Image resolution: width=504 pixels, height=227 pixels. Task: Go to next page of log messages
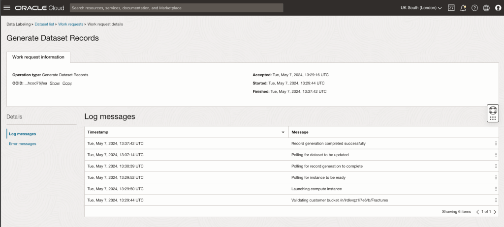pyautogui.click(x=495, y=212)
